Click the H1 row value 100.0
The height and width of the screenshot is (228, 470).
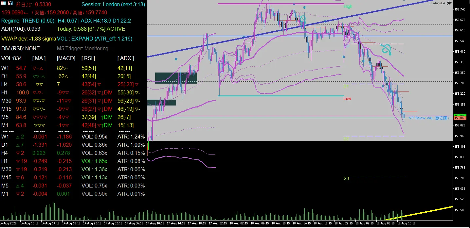tap(23, 92)
